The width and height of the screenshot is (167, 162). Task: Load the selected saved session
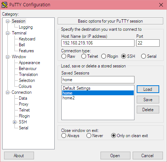click(148, 89)
